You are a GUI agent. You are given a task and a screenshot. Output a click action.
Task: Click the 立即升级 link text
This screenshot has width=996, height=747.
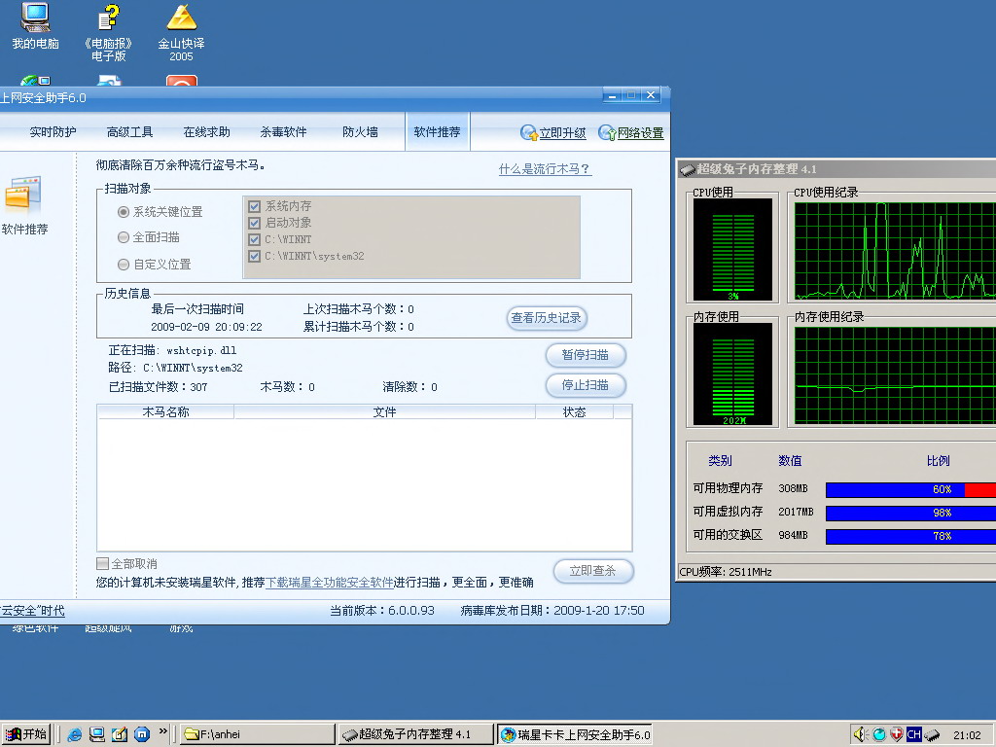coord(563,133)
